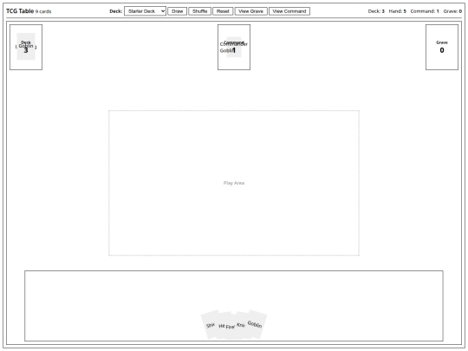Image resolution: width=468 pixels, height=351 pixels.
Task: Click the Reset button
Action: (x=223, y=11)
